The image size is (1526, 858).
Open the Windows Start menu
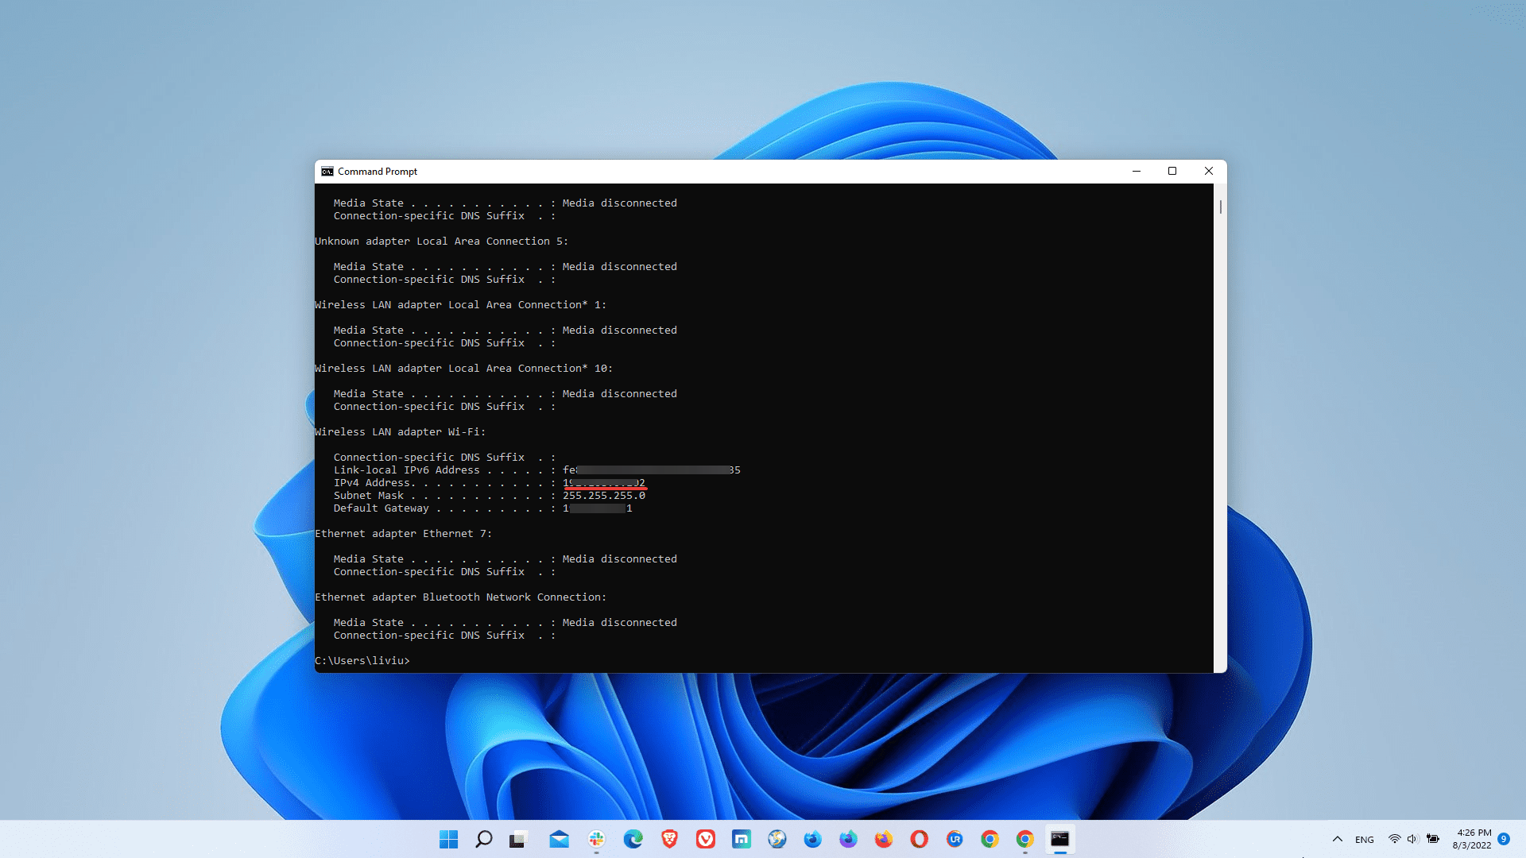click(x=448, y=839)
